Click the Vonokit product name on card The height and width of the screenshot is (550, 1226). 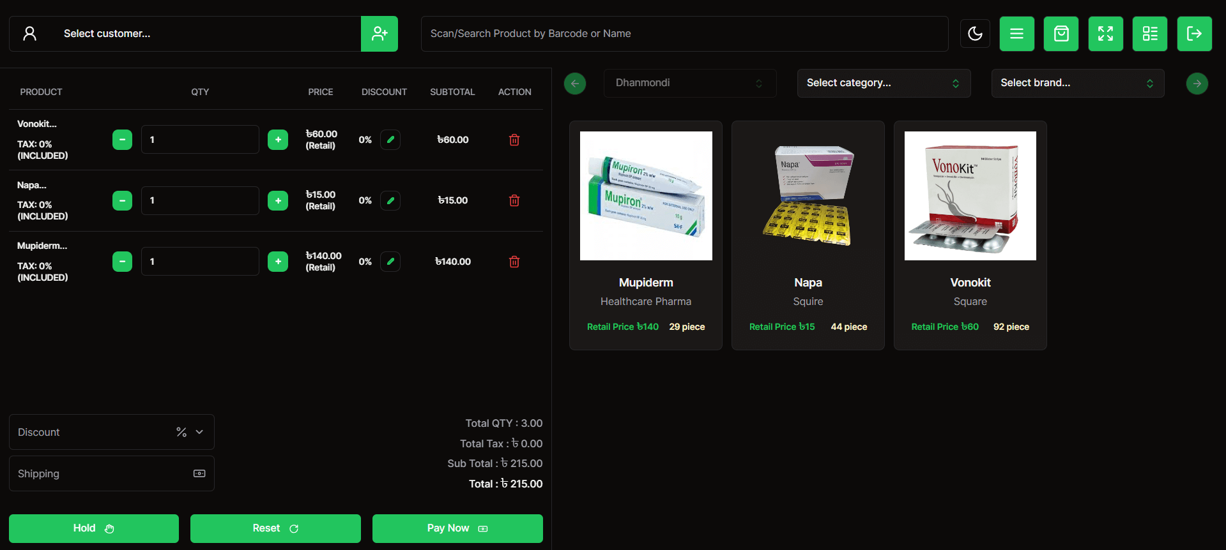tap(970, 283)
